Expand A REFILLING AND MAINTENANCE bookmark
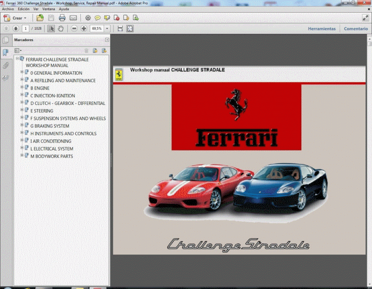Image resolution: width=372 pixels, height=289 pixels. (x=22, y=79)
